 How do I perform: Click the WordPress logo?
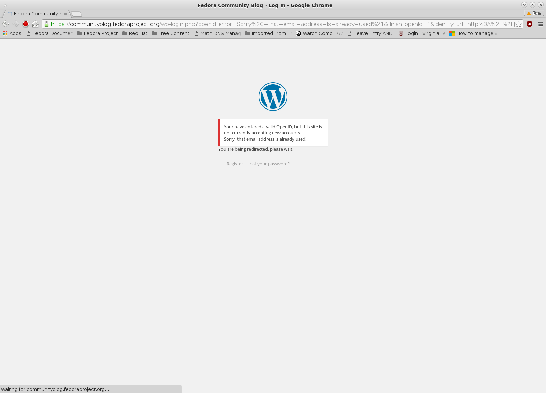click(273, 97)
